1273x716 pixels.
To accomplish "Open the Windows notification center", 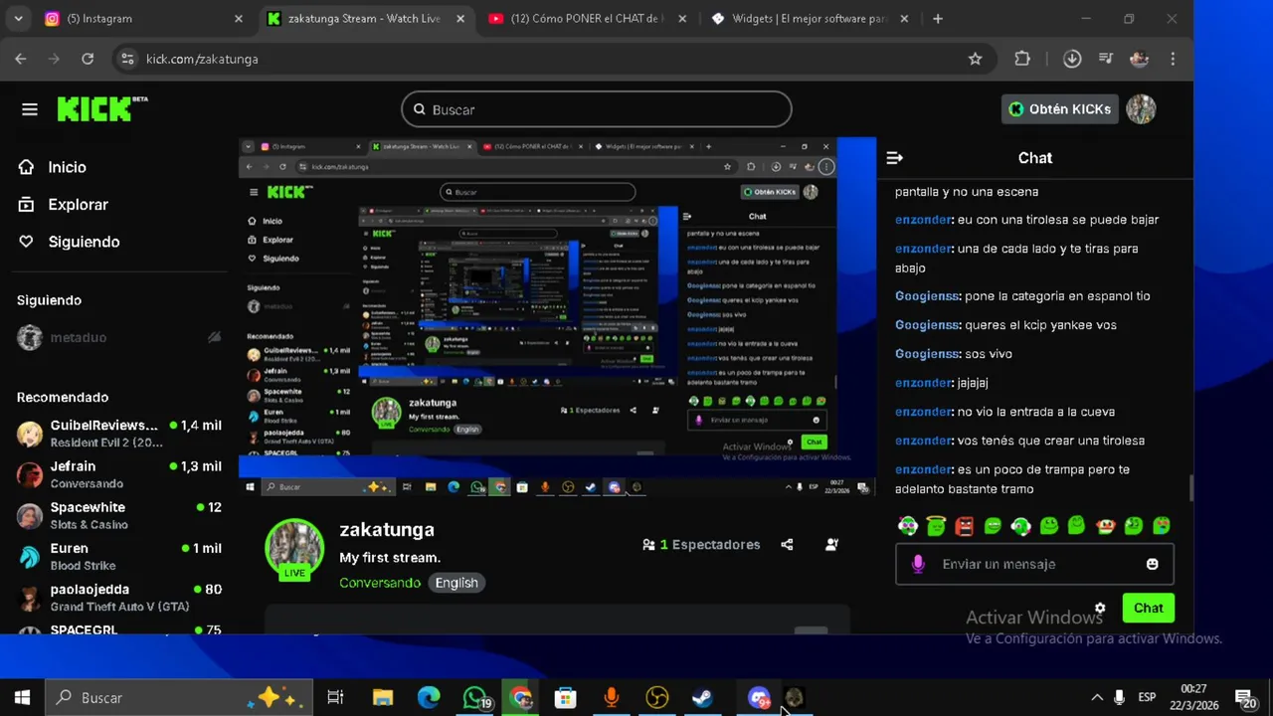I will point(1244,697).
